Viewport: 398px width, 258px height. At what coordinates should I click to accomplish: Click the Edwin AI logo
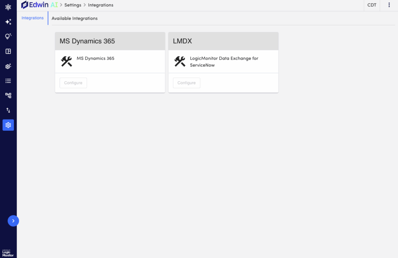tap(39, 5)
